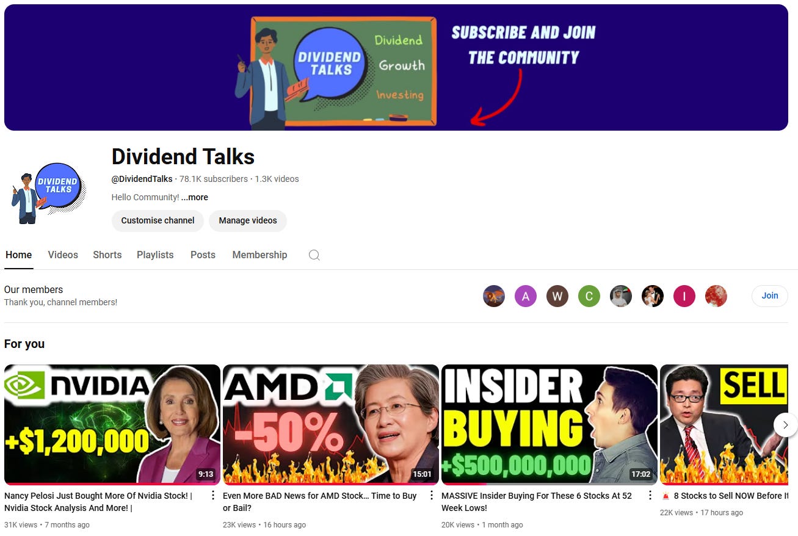Click the pink 'I' member avatar
The image size is (798, 536).
(x=684, y=297)
